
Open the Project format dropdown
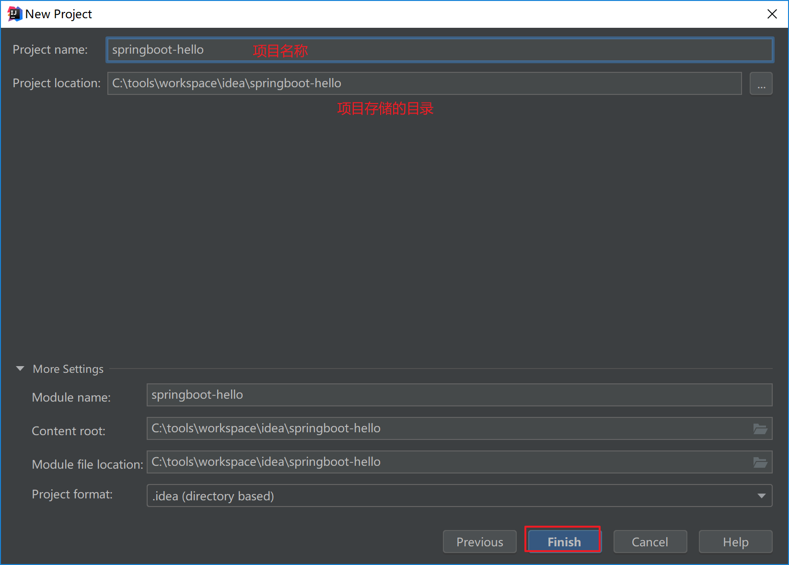[459, 496]
